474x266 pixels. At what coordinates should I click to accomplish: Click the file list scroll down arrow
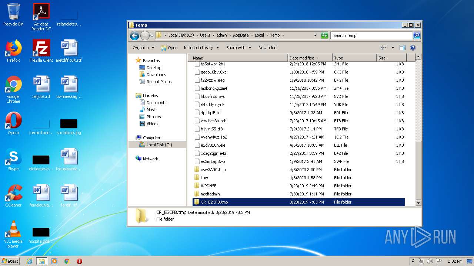tap(418, 203)
